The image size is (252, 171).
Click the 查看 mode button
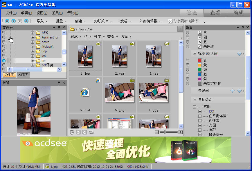click(x=215, y=13)
